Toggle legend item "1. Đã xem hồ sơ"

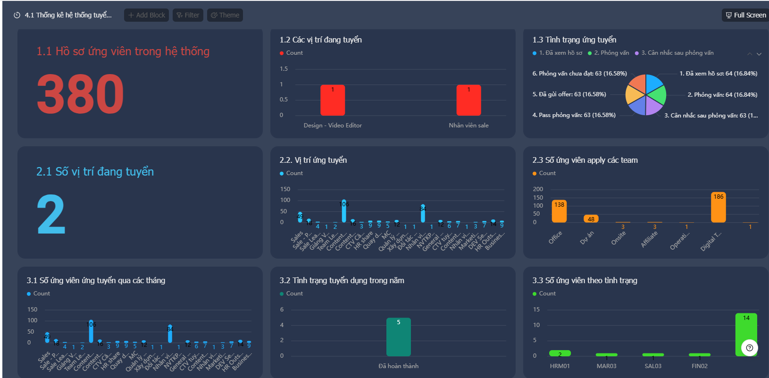[x=557, y=53]
